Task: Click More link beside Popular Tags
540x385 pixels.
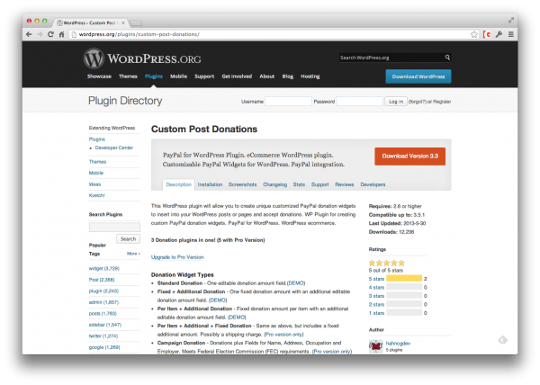Action: [133, 254]
